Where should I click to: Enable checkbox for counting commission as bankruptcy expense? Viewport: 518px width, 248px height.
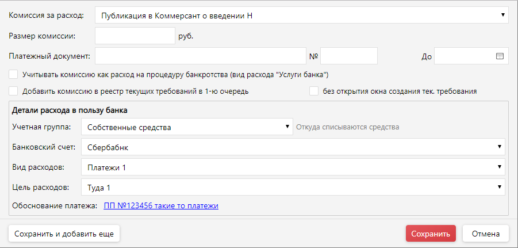point(13,74)
